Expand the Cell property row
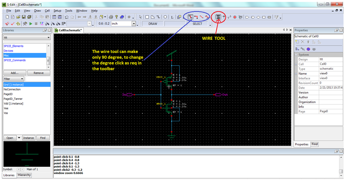Image resolution: width=347 pixels, height=181 pixels. click(x=296, y=64)
